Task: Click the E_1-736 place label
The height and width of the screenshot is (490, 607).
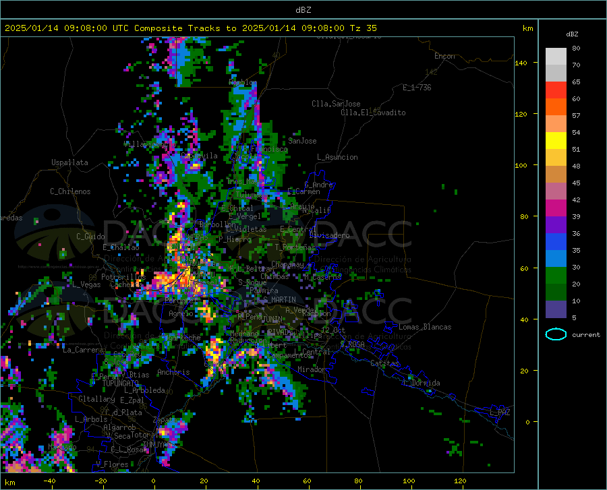Action: pyautogui.click(x=417, y=88)
